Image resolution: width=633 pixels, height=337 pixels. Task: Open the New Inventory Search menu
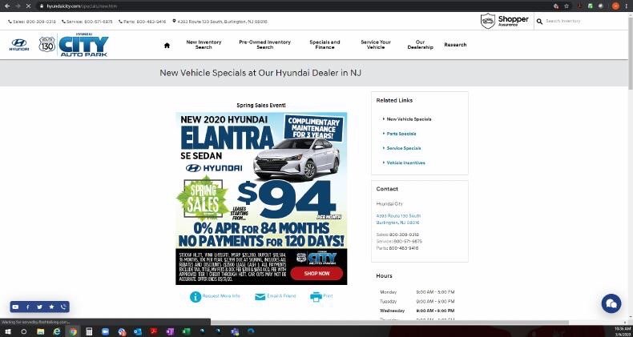[x=204, y=45]
